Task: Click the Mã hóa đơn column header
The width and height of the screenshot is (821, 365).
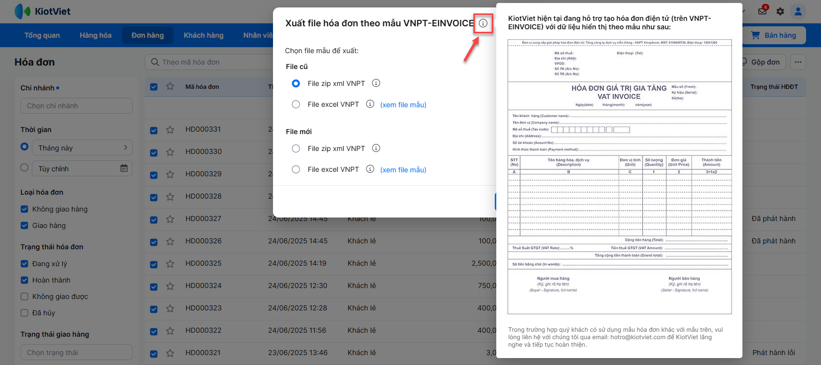Action: [202, 87]
